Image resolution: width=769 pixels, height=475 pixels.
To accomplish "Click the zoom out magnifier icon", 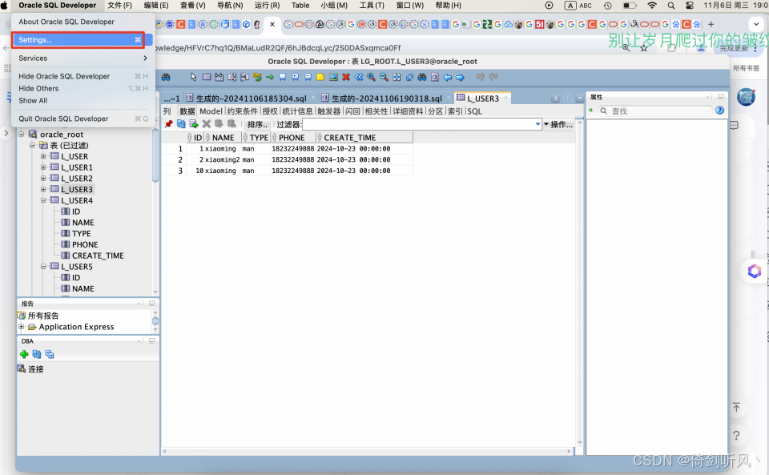I will click(384, 77).
